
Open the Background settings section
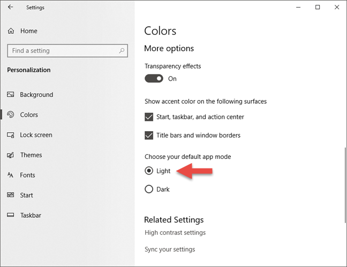pyautogui.click(x=36, y=95)
